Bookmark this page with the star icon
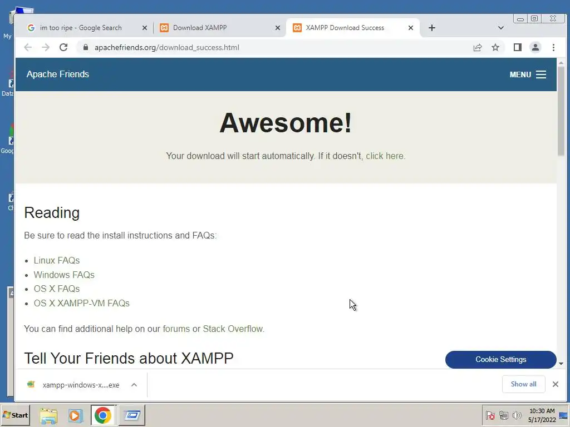 click(495, 48)
